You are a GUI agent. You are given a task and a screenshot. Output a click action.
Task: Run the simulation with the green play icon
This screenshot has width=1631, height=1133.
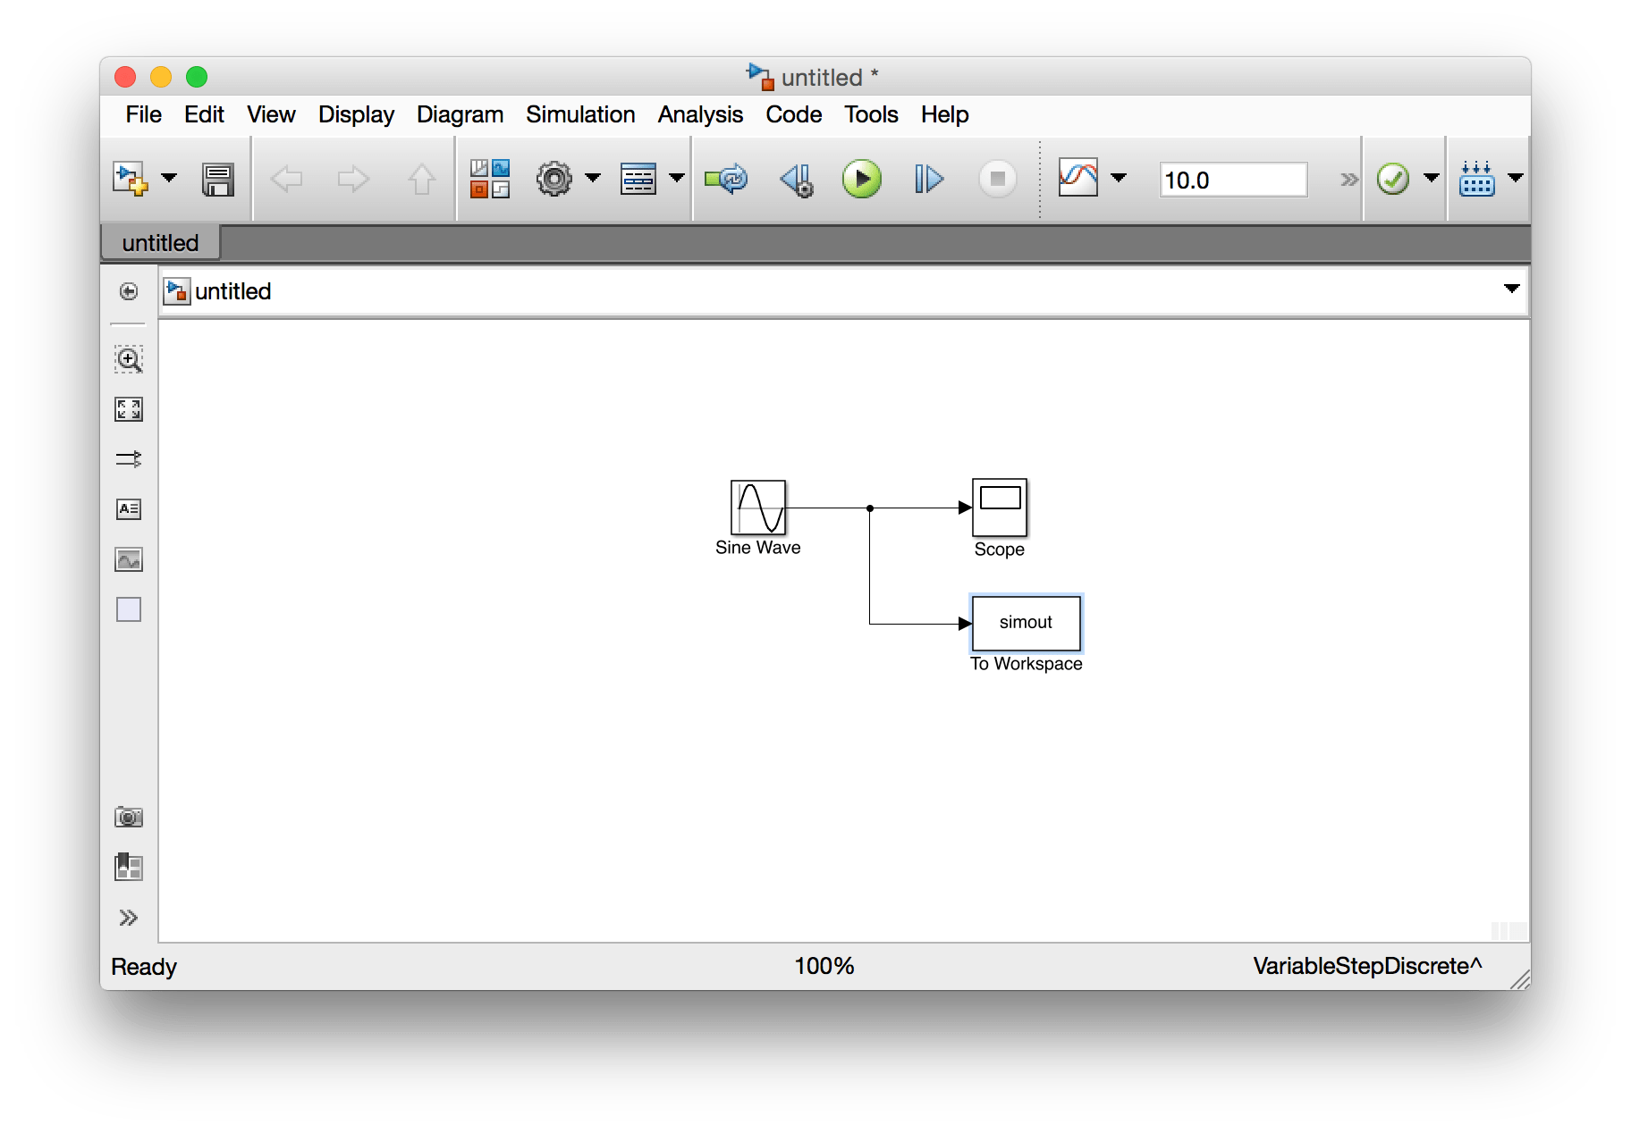(x=861, y=179)
